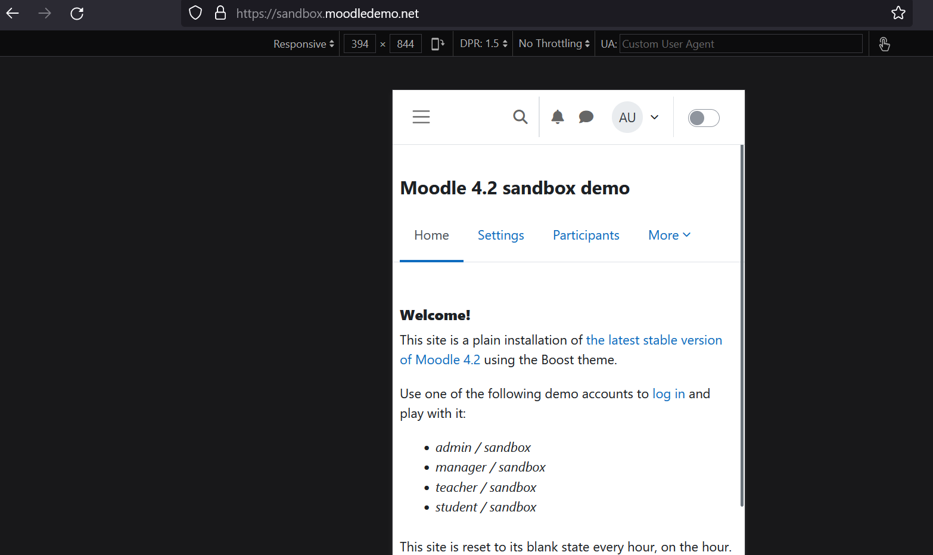Click the 'log in' link
This screenshot has height=555, width=933.
668,394
